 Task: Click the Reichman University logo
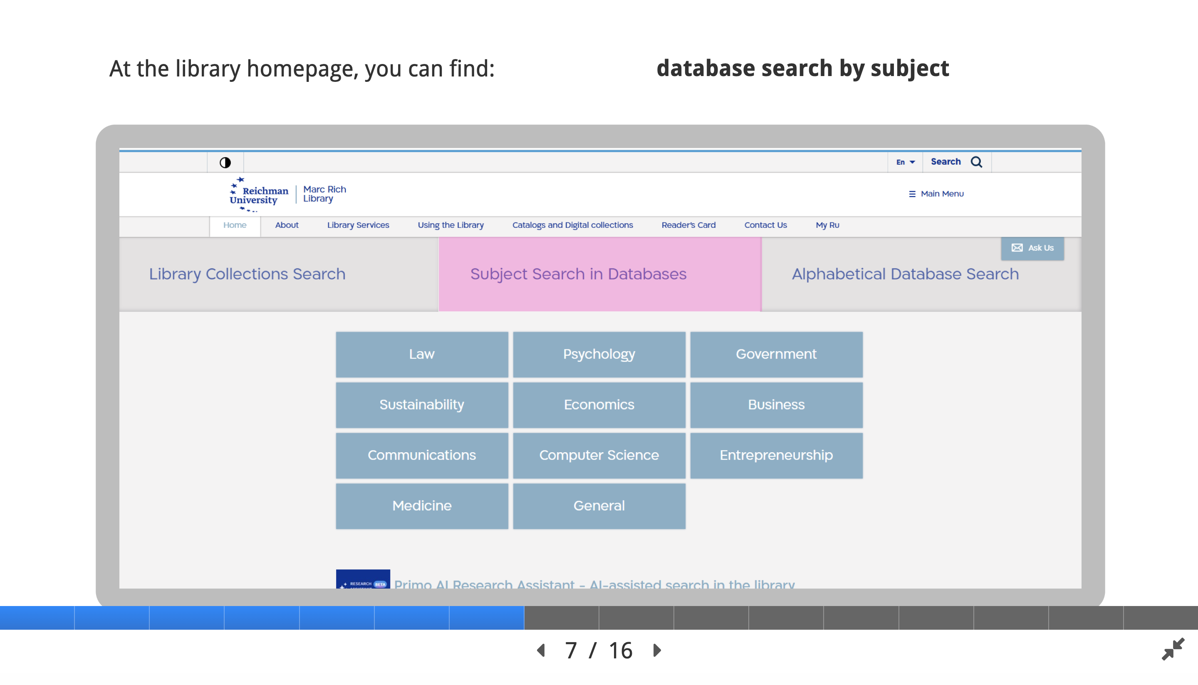pos(259,194)
